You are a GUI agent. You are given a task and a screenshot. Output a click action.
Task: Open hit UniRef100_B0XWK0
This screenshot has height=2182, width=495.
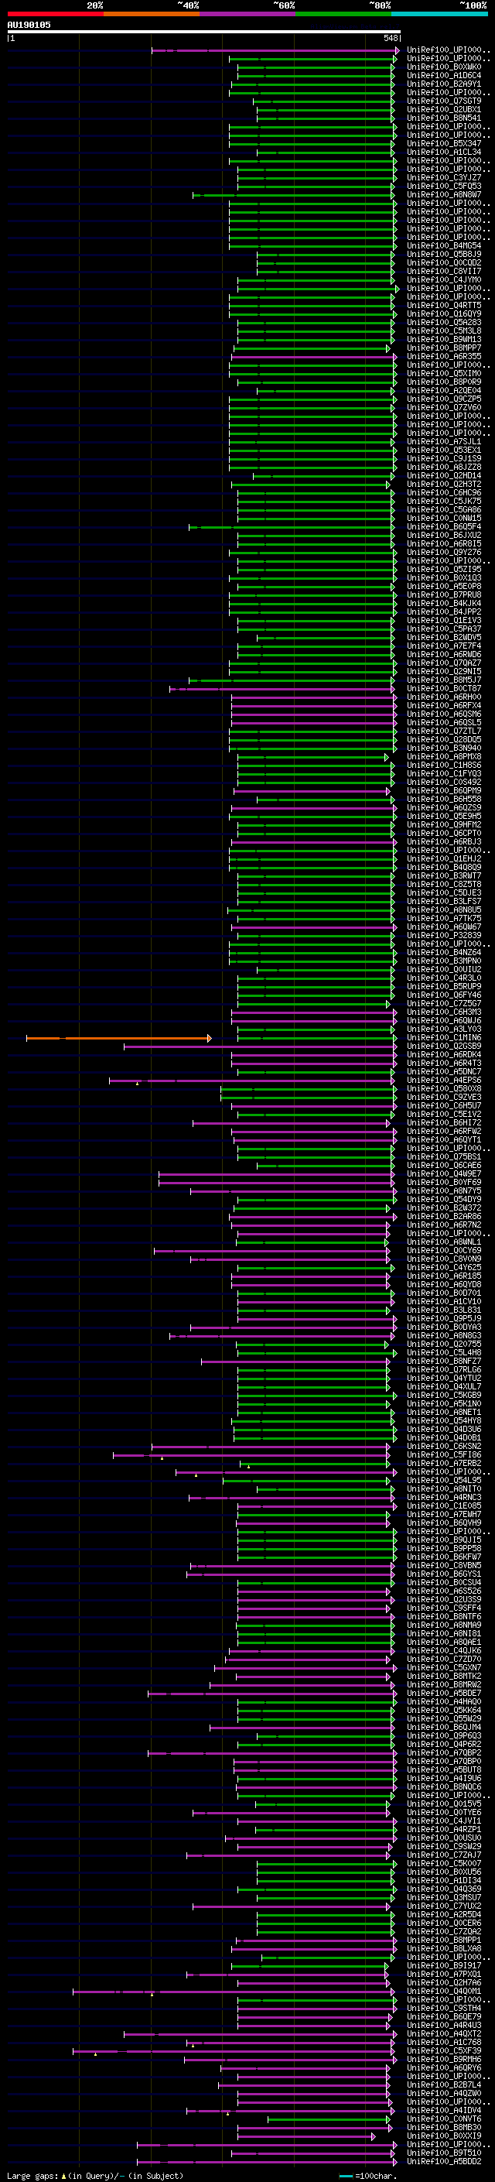[x=443, y=67]
